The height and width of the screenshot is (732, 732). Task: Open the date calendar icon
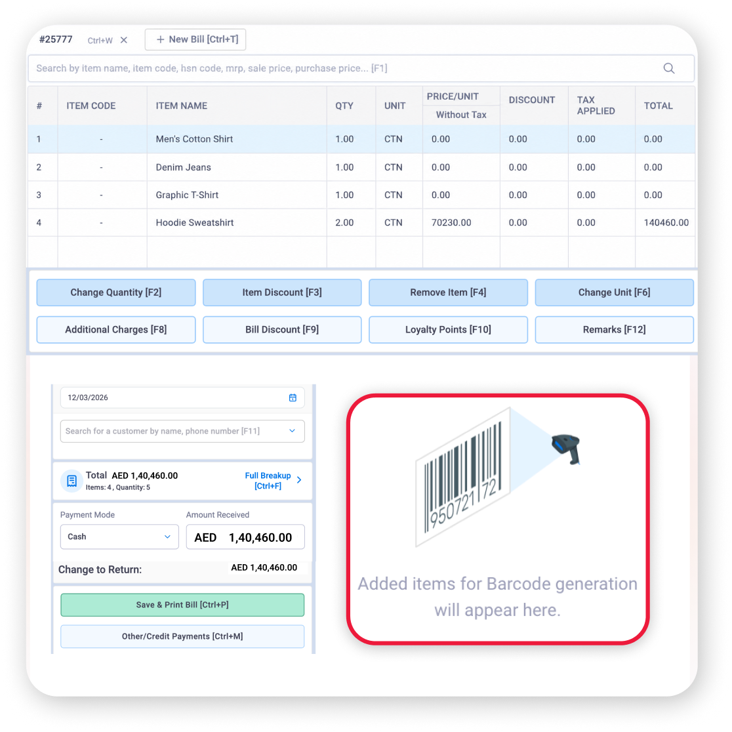coord(293,397)
